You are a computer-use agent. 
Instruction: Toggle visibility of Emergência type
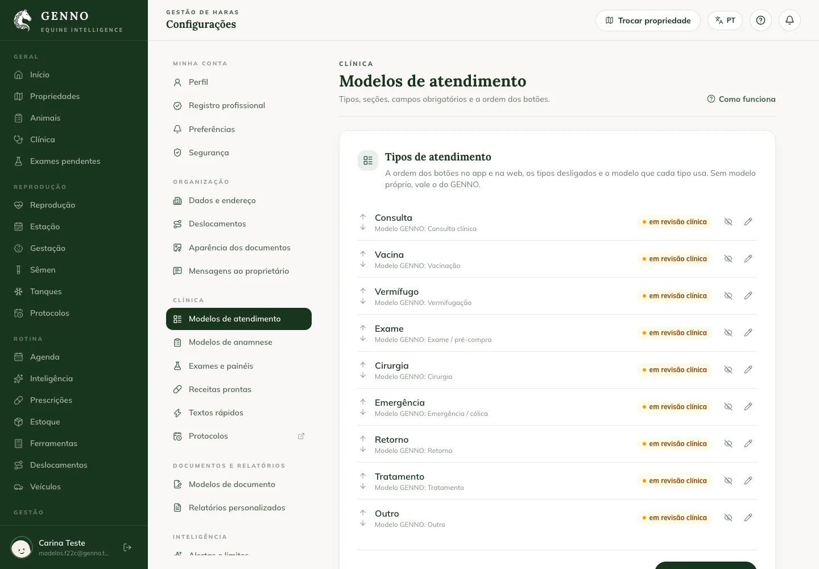point(728,407)
